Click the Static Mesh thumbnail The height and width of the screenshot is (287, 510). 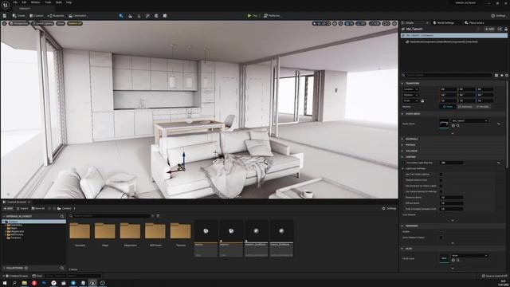[x=444, y=124]
